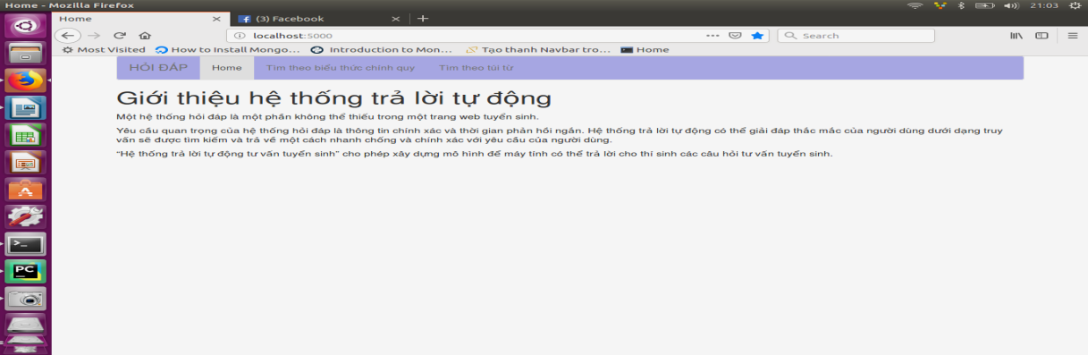Screen dimensions: 1088x355
Task: Launch LibreOffice Calc from launcher
Action: coord(25,135)
